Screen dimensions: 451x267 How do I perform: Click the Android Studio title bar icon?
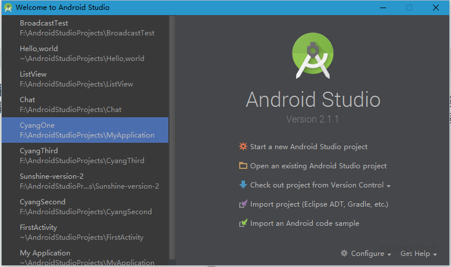tap(8, 8)
